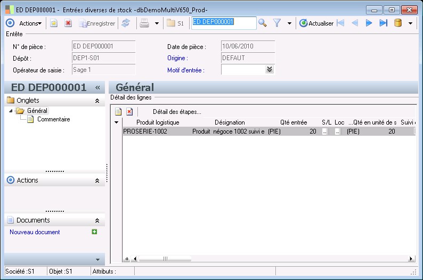The image size is (423, 280).
Task: Click the S/L ellipsis button in row
Action: pyautogui.click(x=325, y=131)
